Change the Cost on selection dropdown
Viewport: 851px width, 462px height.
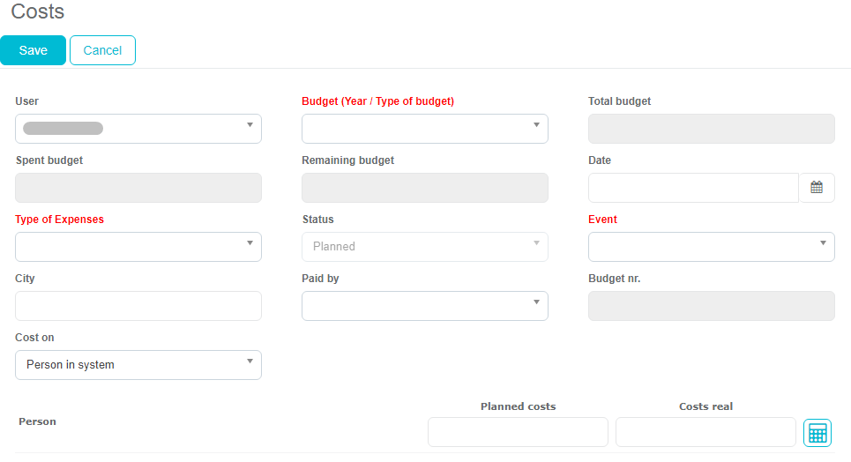coord(138,365)
